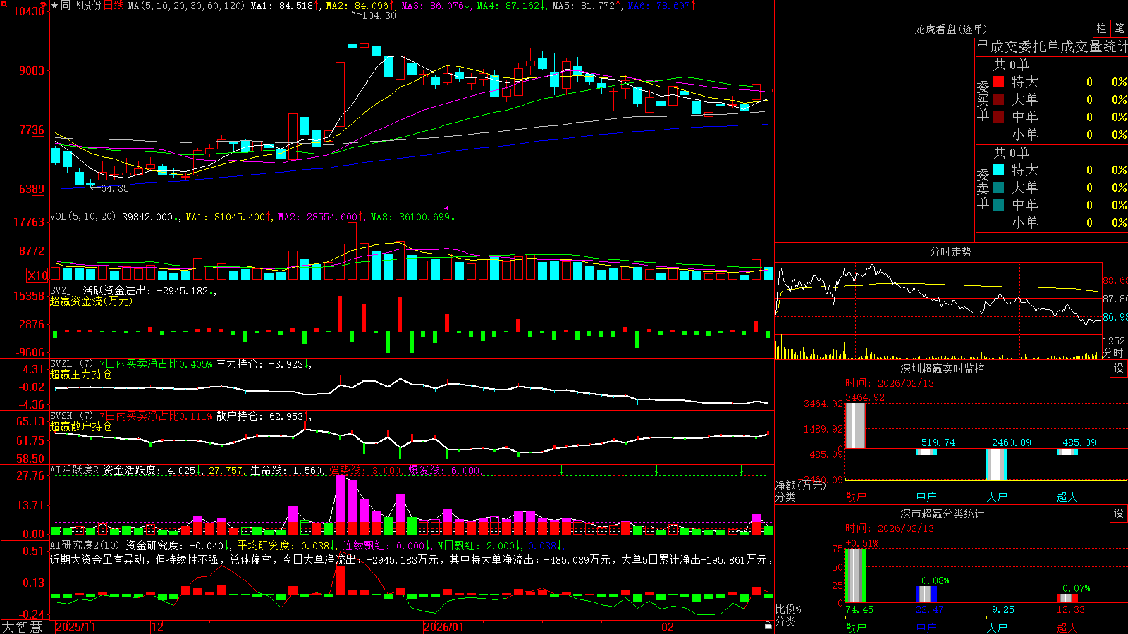Open the SVZL (7) indicator label
Screen dimensions: 1128x634
71,364
